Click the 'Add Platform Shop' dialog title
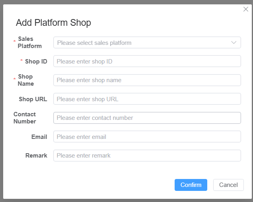 pos(53,23)
